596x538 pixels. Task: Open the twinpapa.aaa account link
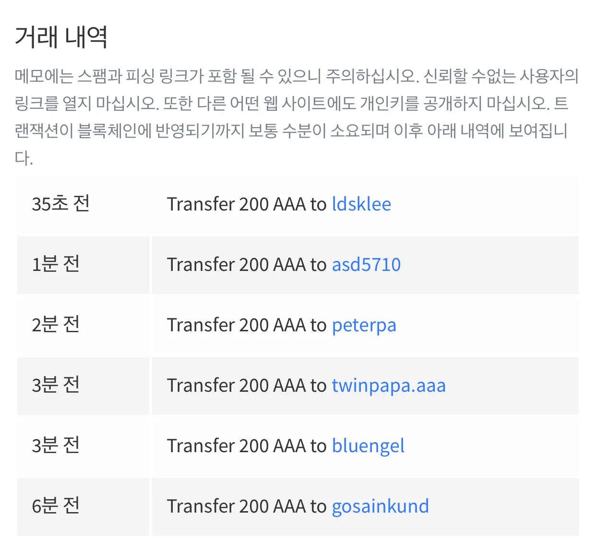pyautogui.click(x=389, y=386)
